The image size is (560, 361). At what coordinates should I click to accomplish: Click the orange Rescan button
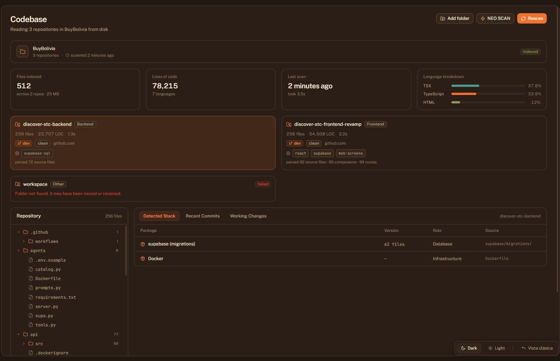pyautogui.click(x=532, y=18)
